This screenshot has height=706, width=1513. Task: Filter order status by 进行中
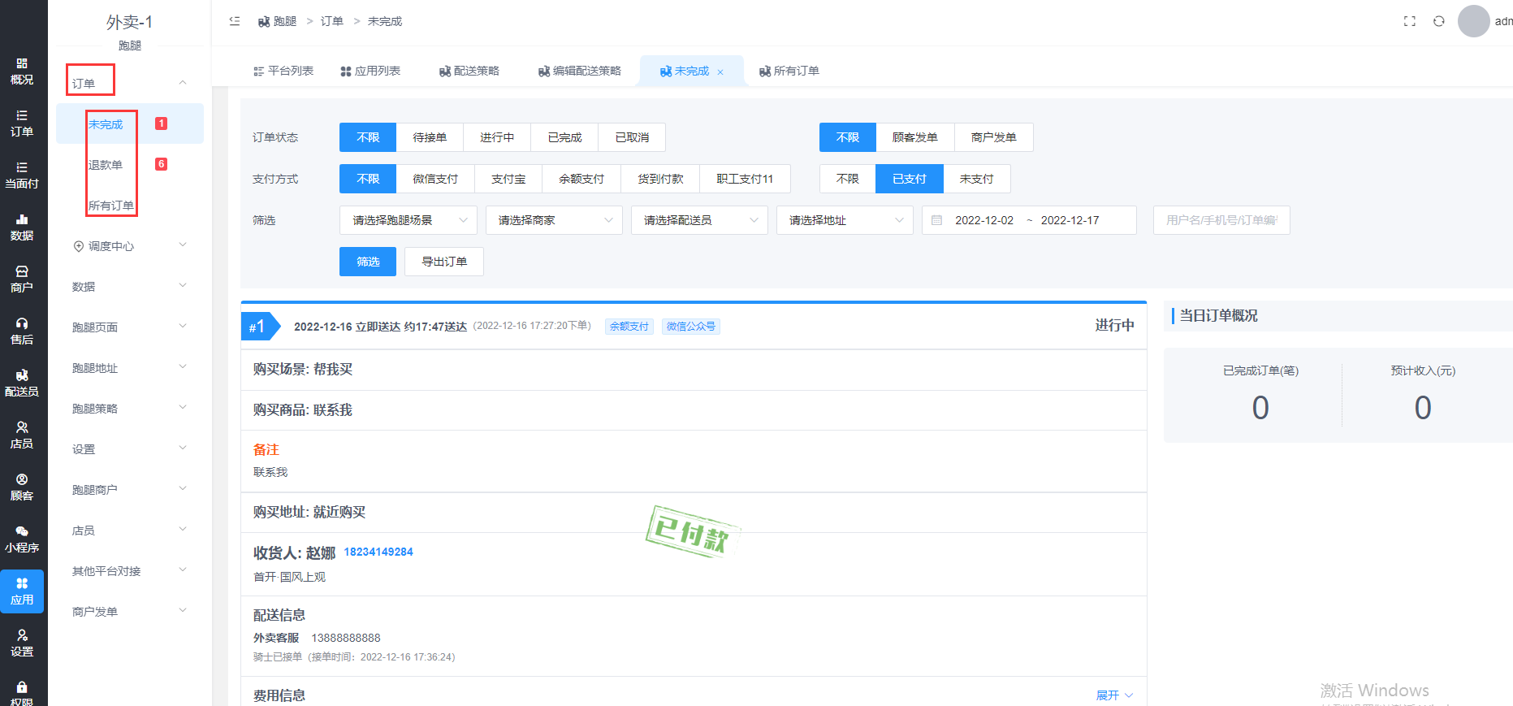point(497,137)
